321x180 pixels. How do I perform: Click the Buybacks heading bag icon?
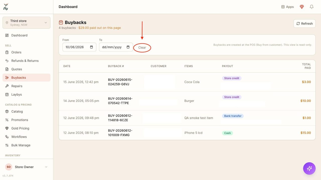coord(61,22)
